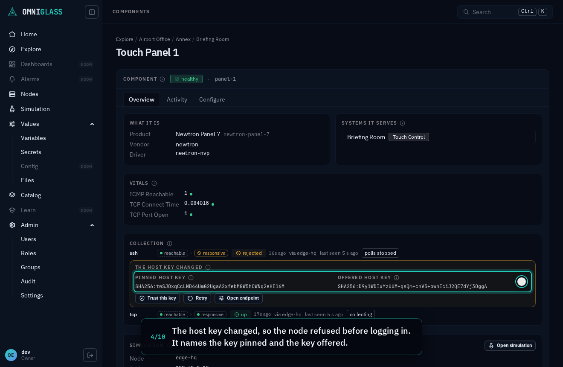Show info for Systems It Serves

[402, 123]
